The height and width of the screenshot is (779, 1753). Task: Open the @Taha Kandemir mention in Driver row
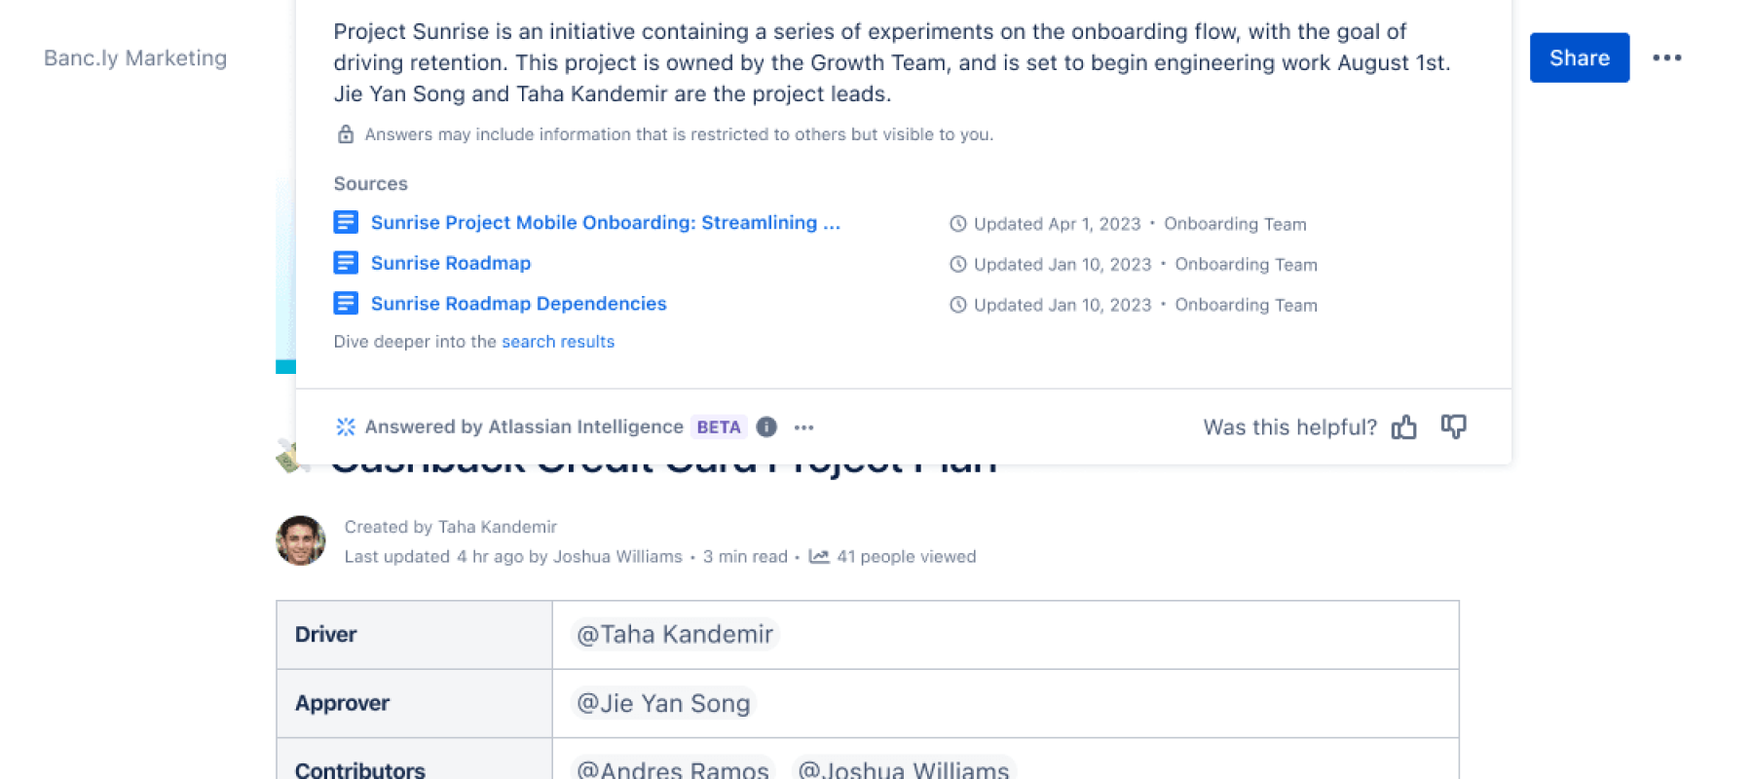[x=673, y=634]
